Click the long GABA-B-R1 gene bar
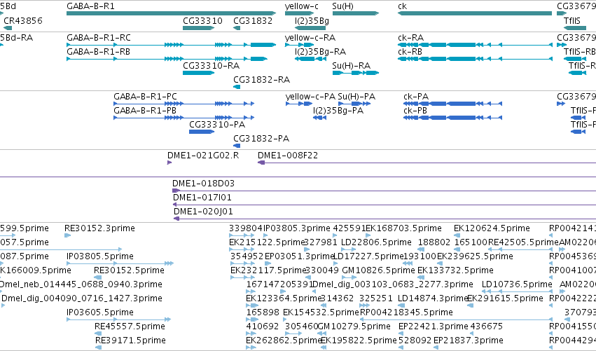This screenshot has height=351, width=596. click(171, 13)
